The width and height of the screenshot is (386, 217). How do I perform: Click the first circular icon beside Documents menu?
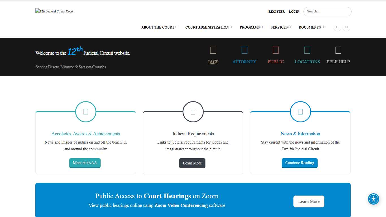click(x=337, y=27)
